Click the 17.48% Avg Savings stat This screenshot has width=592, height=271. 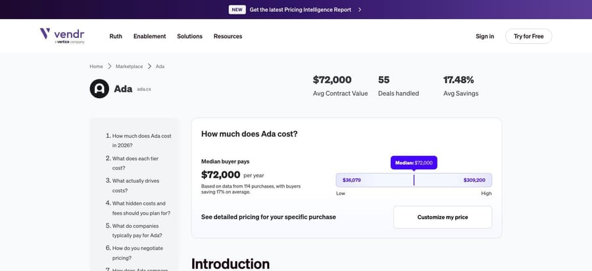click(460, 86)
